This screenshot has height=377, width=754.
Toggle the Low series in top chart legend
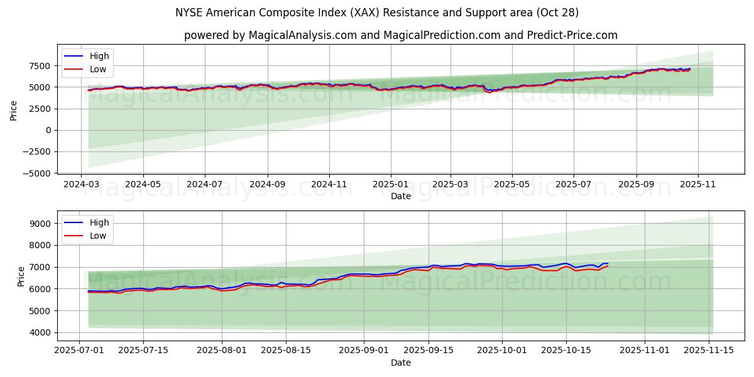(97, 68)
